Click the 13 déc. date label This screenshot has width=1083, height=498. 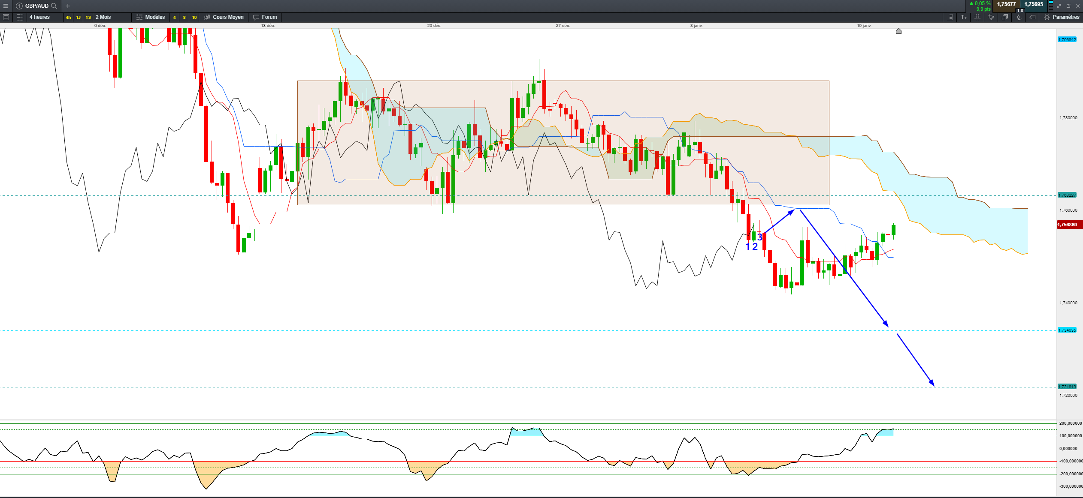pyautogui.click(x=268, y=26)
